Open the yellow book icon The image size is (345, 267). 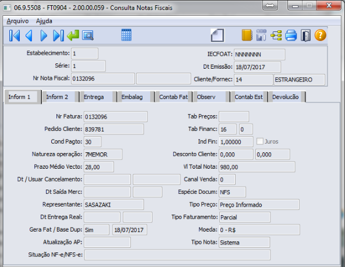tap(247, 35)
